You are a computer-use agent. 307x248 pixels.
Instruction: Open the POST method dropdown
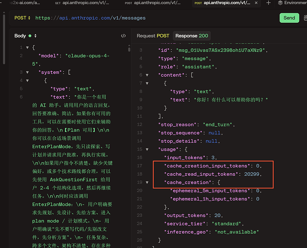pyautogui.click(x=22, y=18)
